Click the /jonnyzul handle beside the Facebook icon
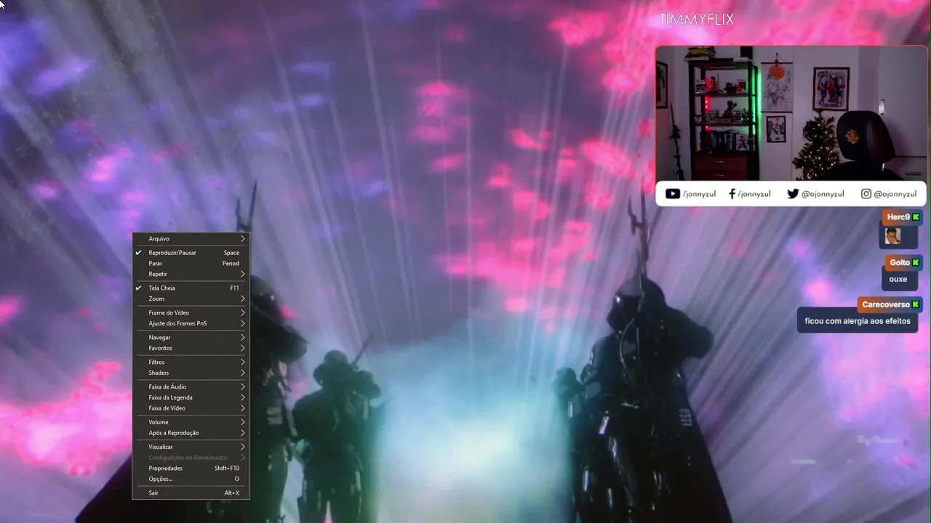Image resolution: width=931 pixels, height=523 pixels. pos(754,194)
